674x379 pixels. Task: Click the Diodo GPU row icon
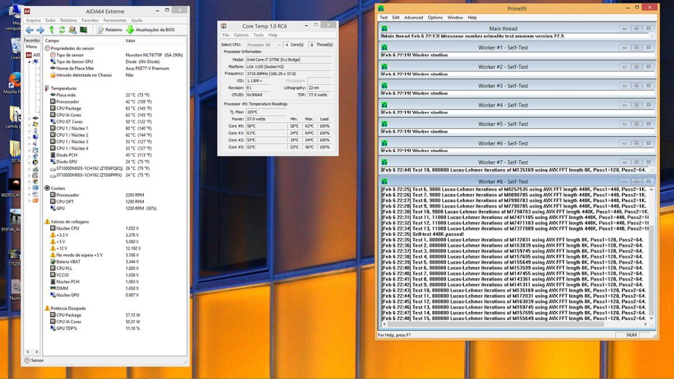pyautogui.click(x=53, y=162)
